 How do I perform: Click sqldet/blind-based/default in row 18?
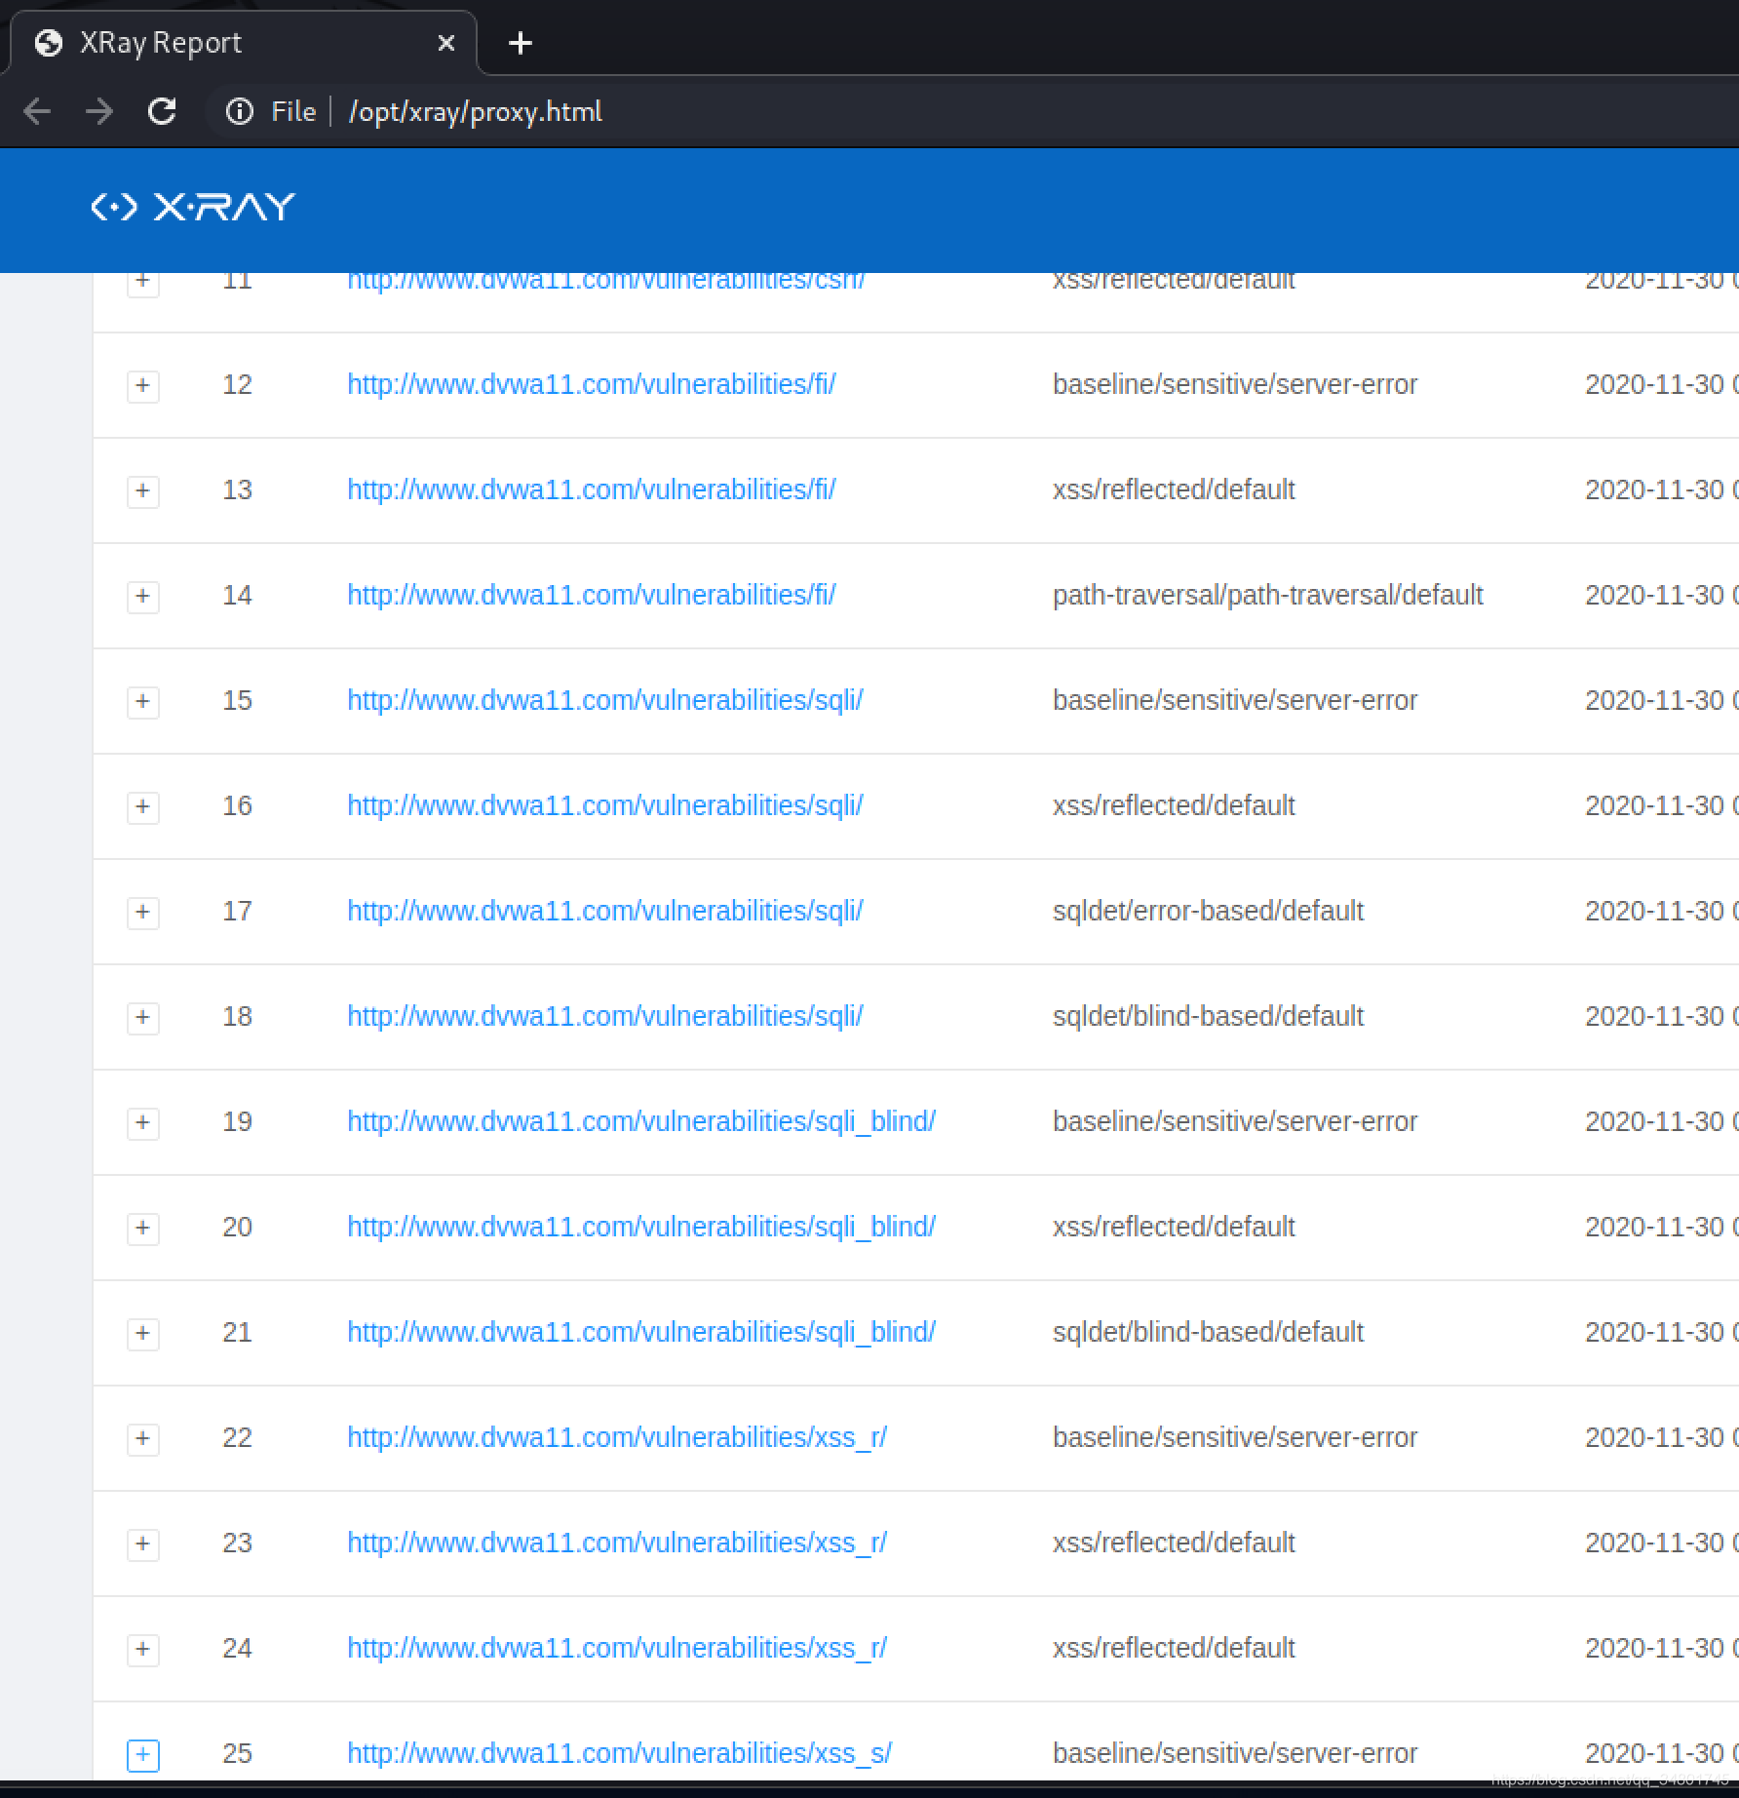click(x=1208, y=1016)
